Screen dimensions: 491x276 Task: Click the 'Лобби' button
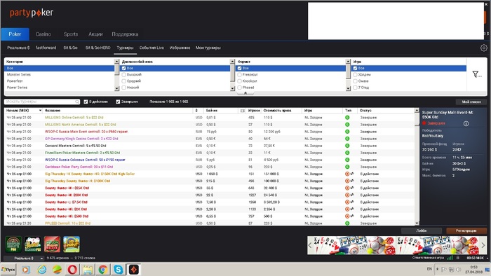point(422,230)
